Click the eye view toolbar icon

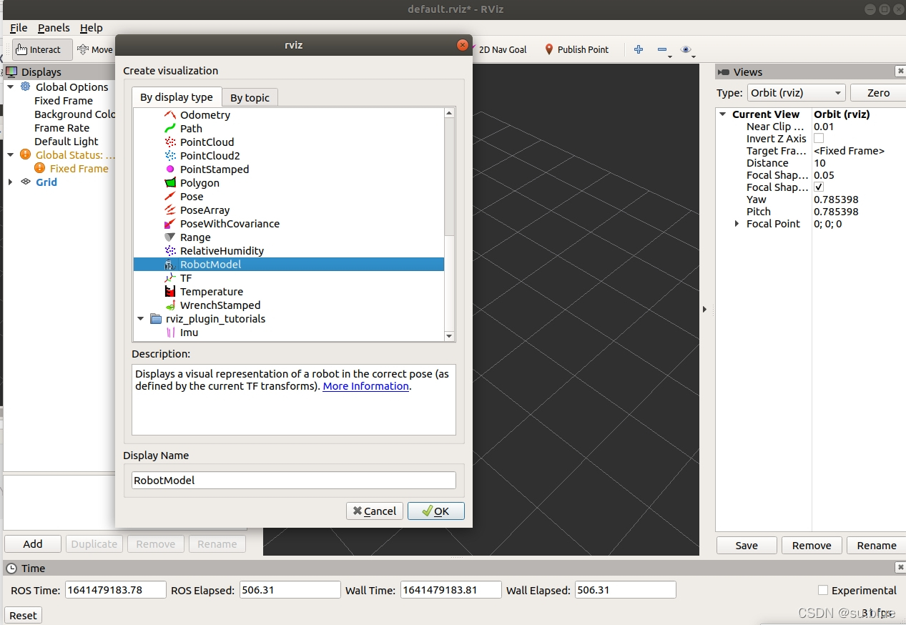pyautogui.click(x=686, y=49)
